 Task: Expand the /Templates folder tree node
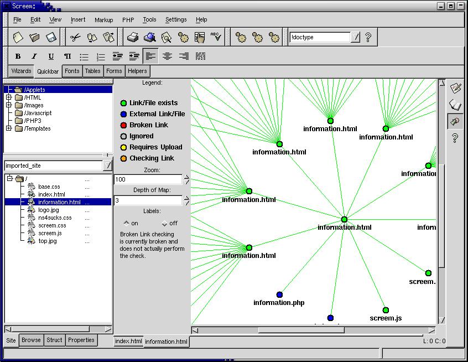9,128
